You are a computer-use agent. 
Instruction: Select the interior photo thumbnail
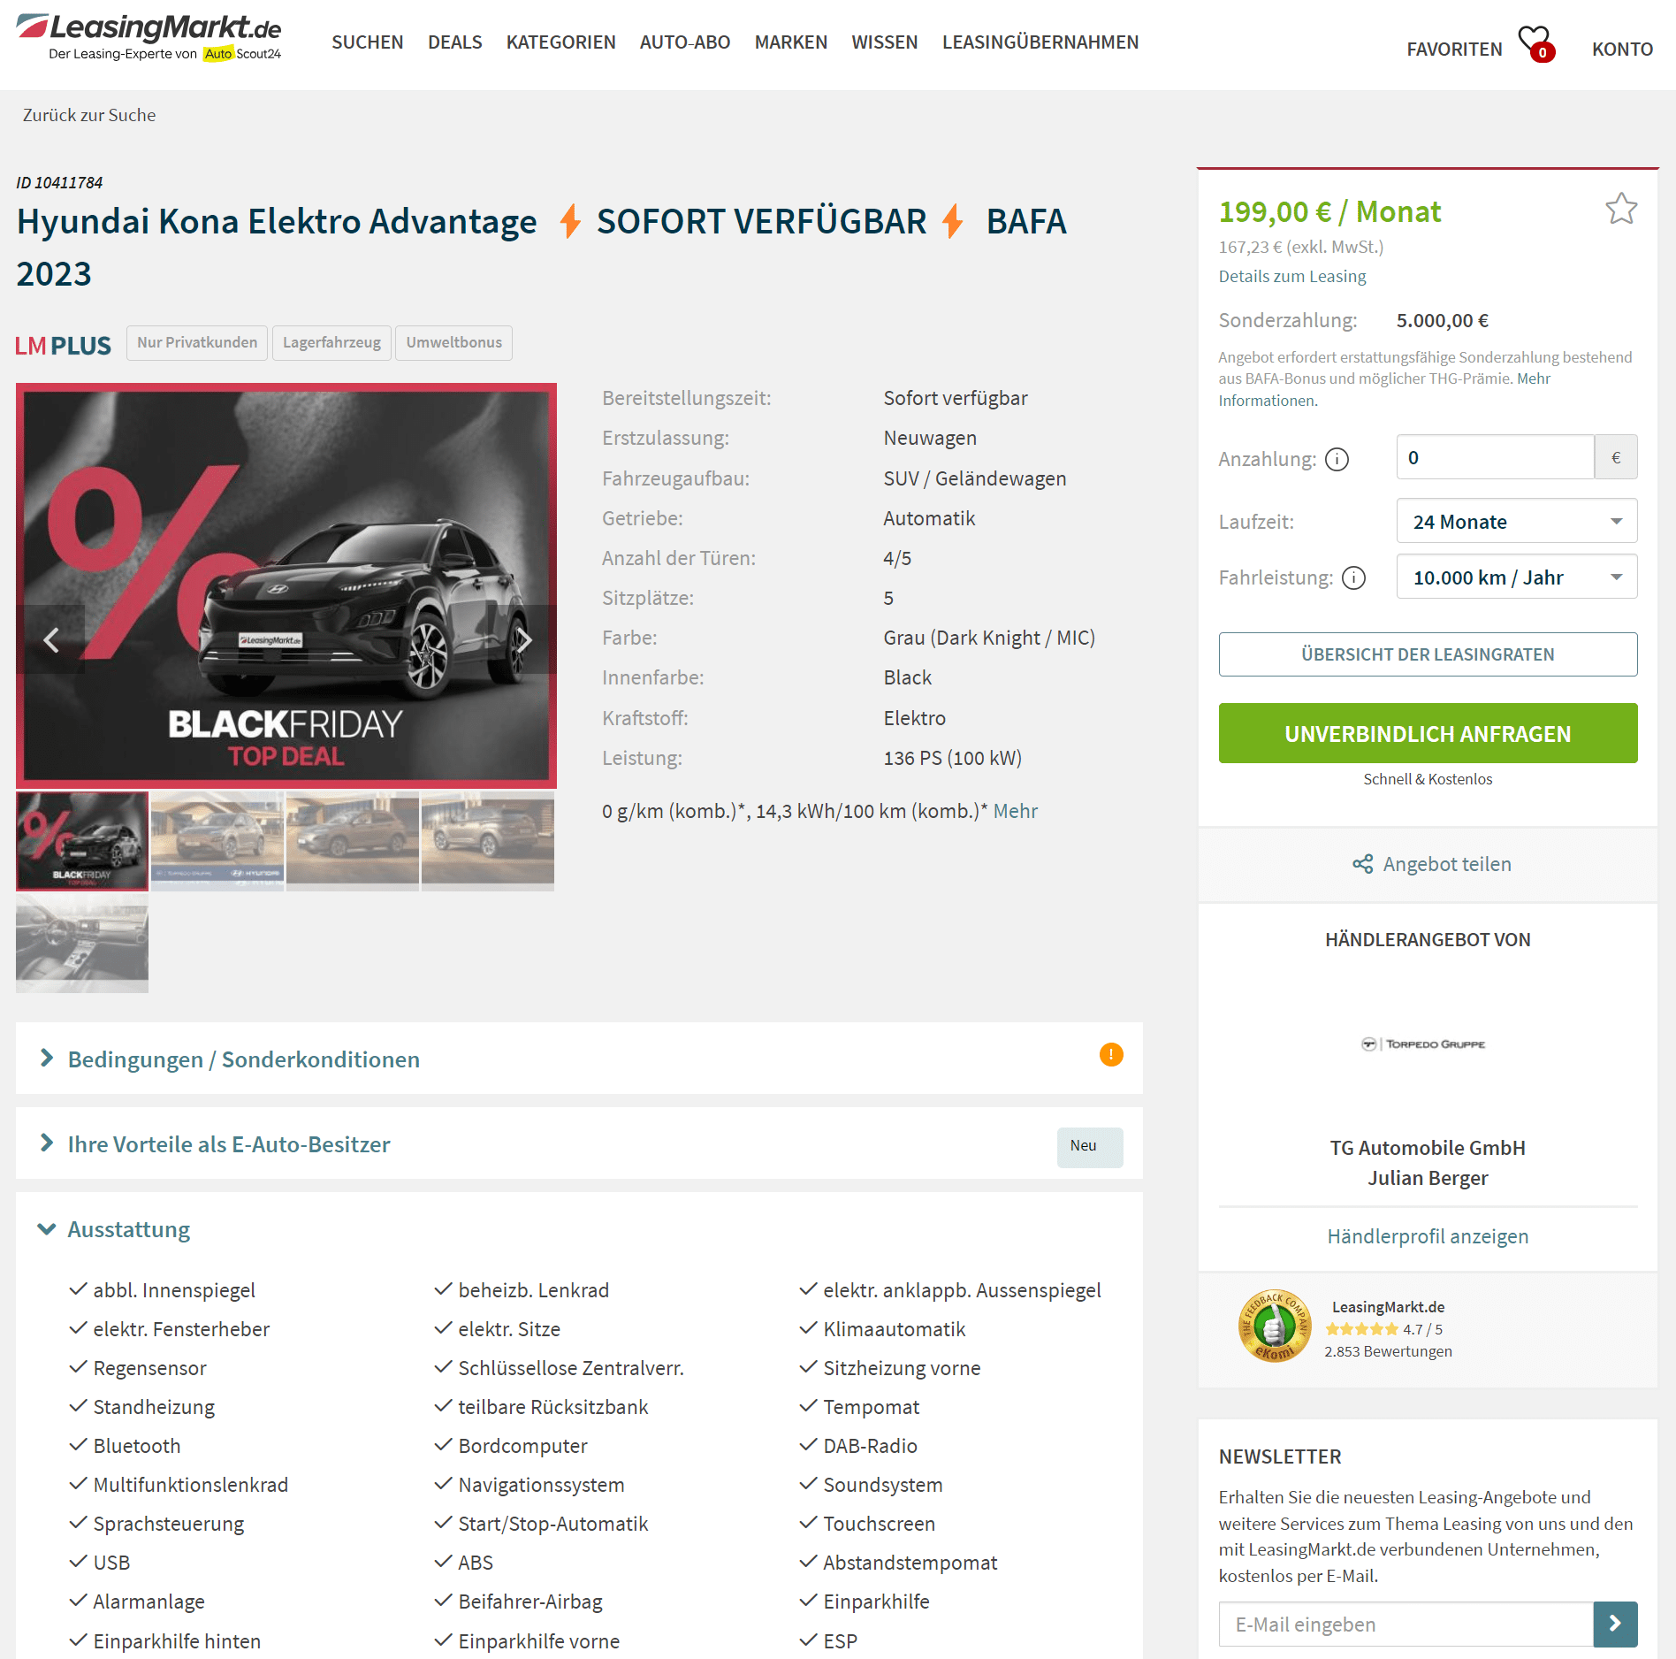tap(82, 943)
